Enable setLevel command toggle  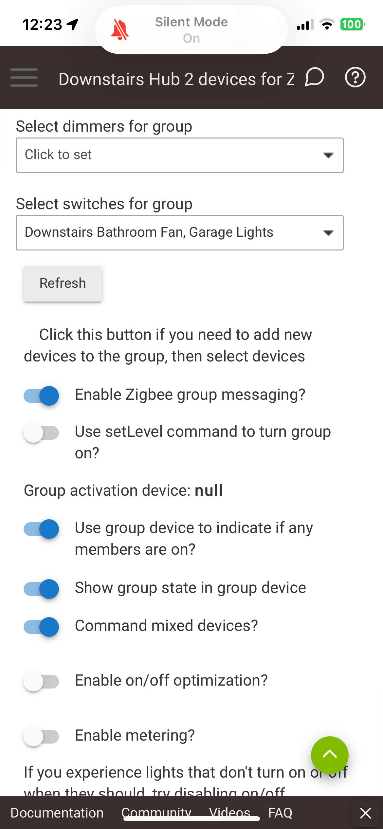tap(41, 433)
